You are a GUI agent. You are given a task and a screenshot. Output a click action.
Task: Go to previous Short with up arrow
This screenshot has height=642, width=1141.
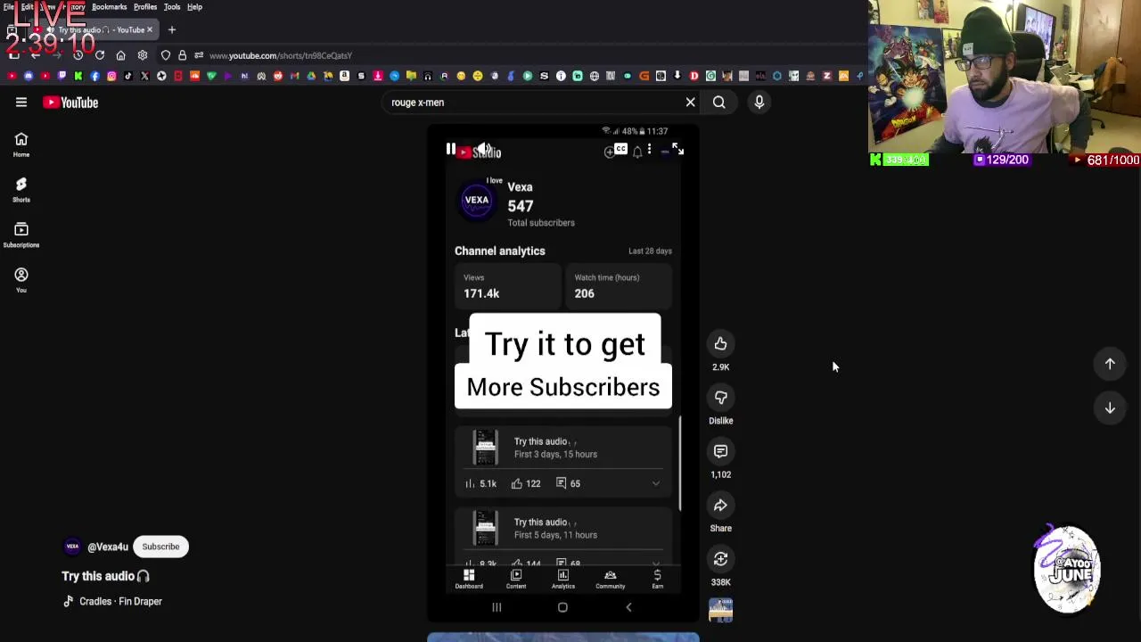(1110, 364)
